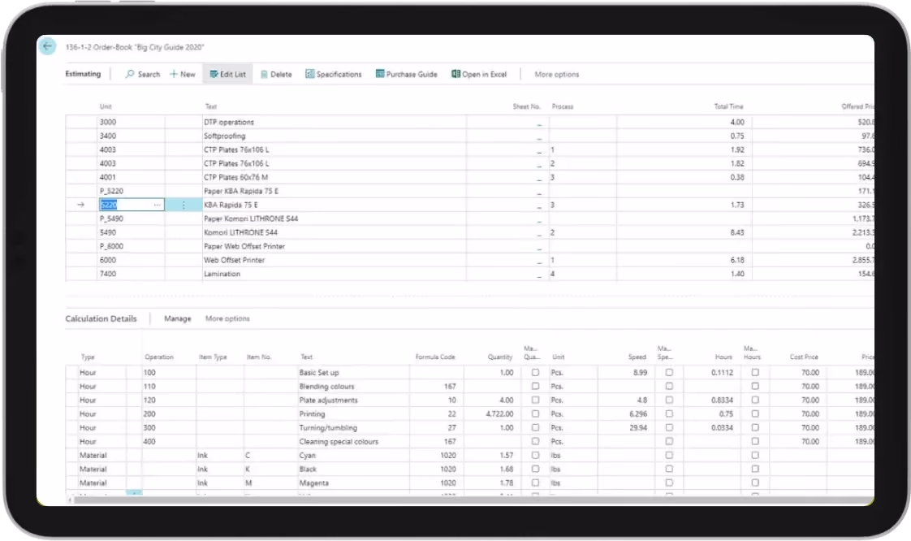
Task: Tick Ma. Hours checkbox in Blending colours row
Action: tap(755, 387)
